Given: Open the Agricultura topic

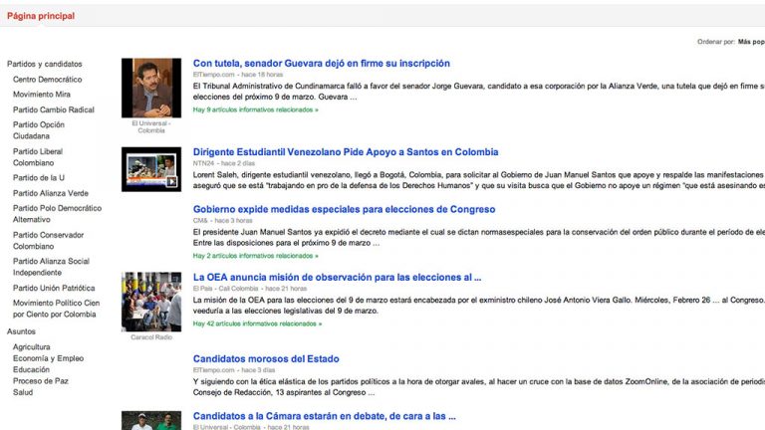Looking at the screenshot, I should click(32, 347).
